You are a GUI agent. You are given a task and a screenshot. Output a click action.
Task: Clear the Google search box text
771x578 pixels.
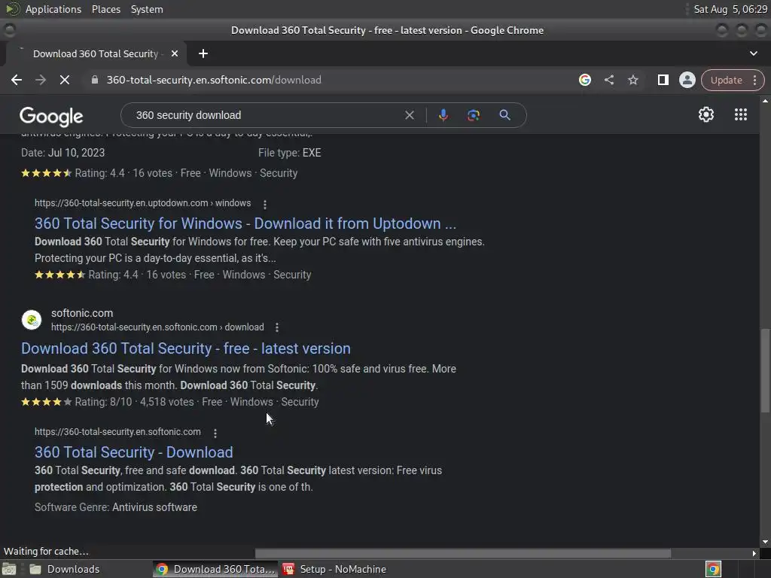tap(409, 115)
